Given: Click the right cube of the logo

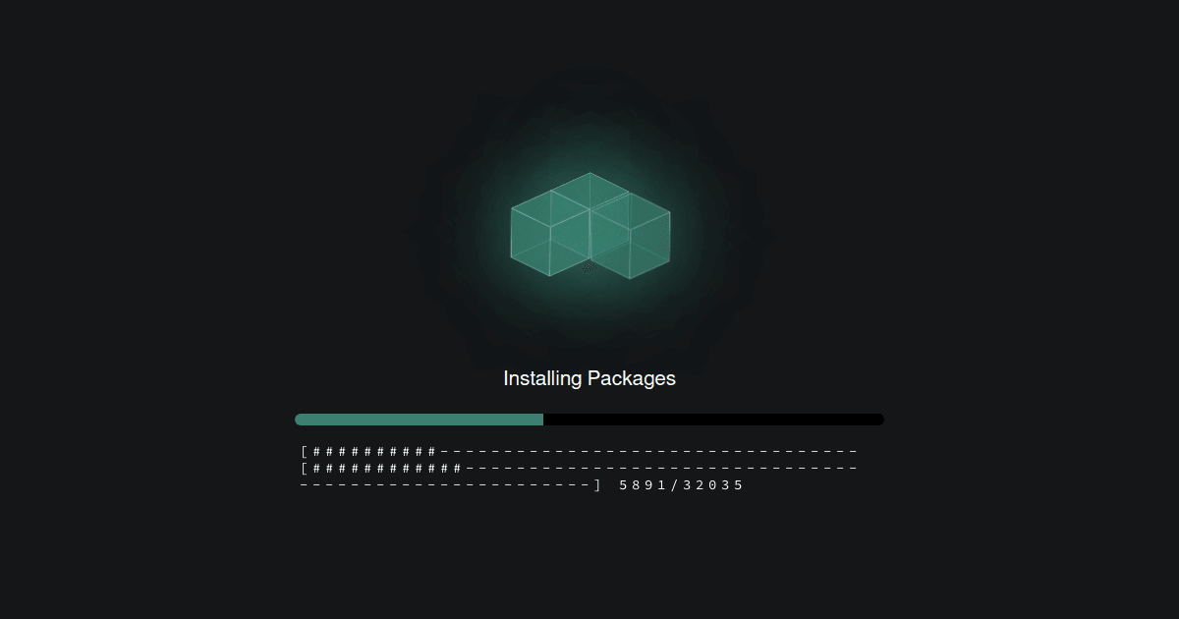Looking at the screenshot, I should (x=630, y=236).
